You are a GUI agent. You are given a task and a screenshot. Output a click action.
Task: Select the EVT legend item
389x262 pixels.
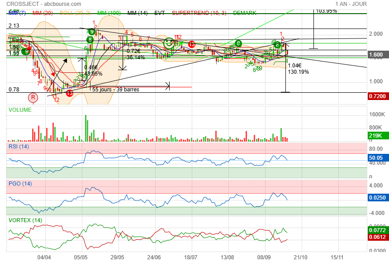tap(160, 13)
